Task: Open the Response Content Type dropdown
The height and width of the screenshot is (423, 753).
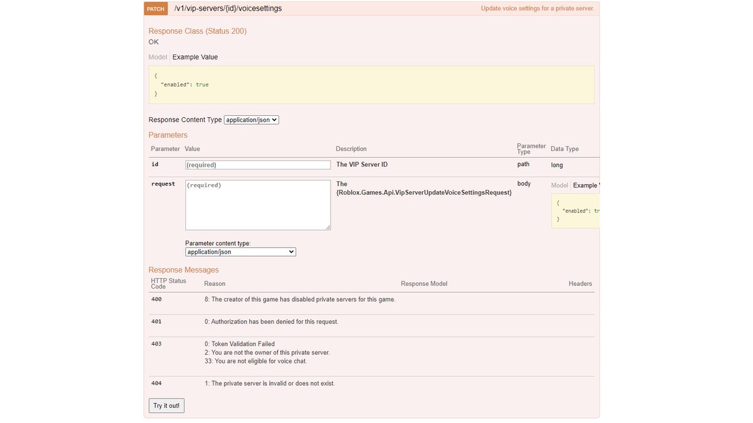Action: coord(252,120)
